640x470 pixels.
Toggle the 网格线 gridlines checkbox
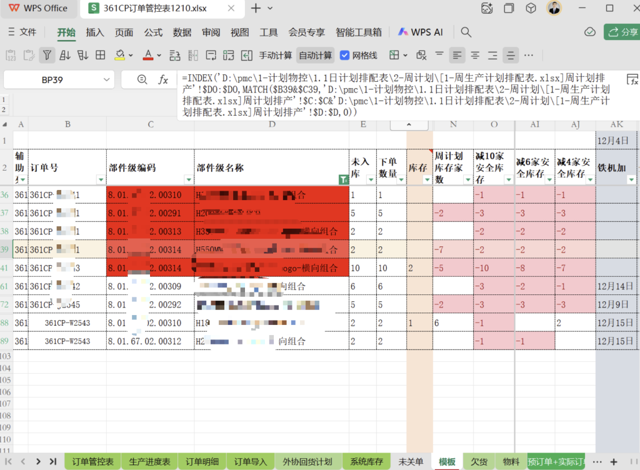345,56
